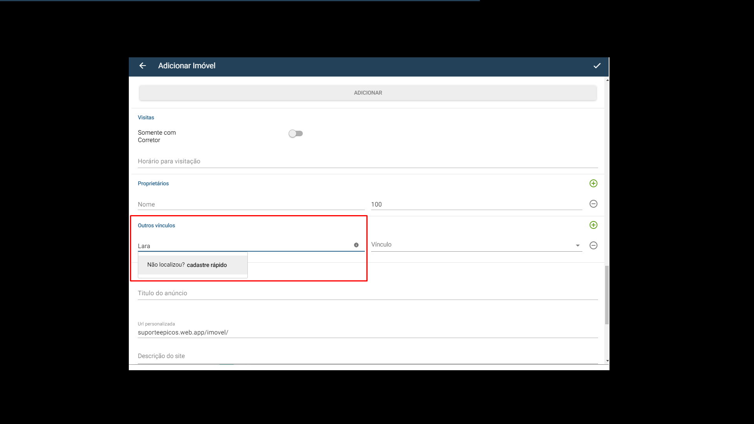The width and height of the screenshot is (754, 424).
Task: Confirm with the checkmark icon
Action: [x=597, y=66]
